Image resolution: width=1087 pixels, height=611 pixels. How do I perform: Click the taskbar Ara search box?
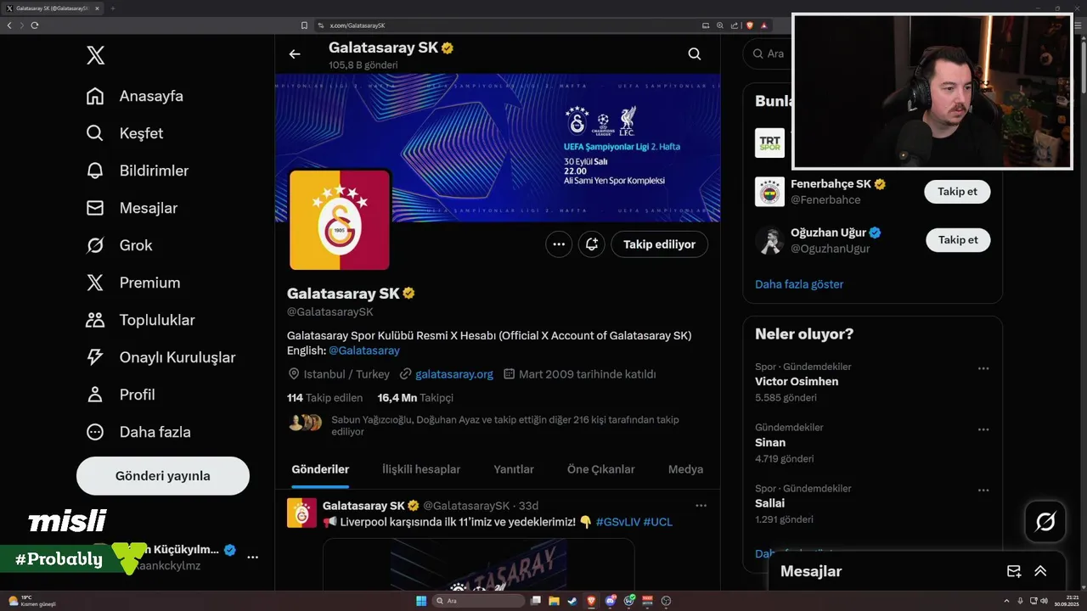tap(479, 601)
